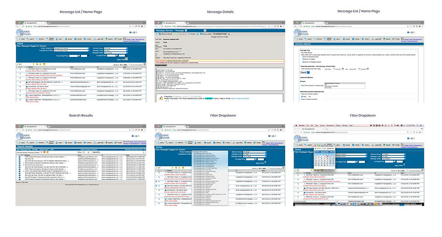
Task: Expand Message Type dropdown in popup-free Home screenshot
Action: 116,51
